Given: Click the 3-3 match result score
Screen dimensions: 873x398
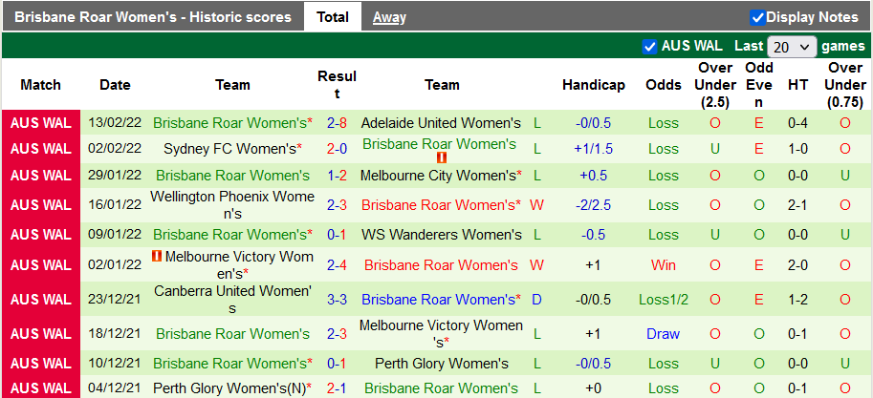Looking at the screenshot, I should click(337, 300).
